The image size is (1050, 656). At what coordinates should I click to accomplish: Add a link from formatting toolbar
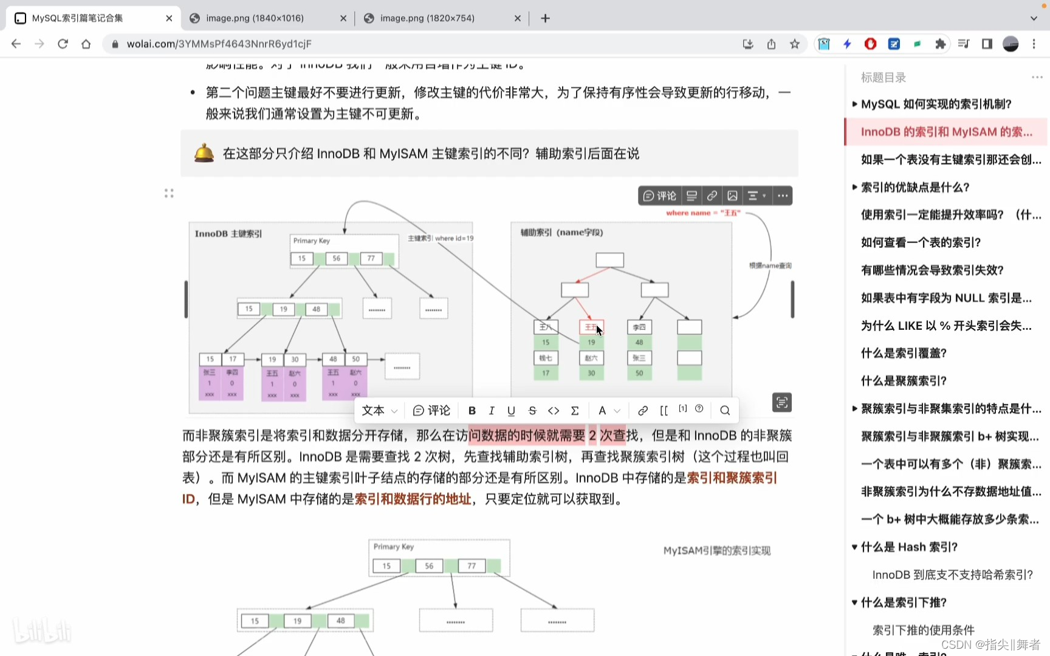pos(643,411)
